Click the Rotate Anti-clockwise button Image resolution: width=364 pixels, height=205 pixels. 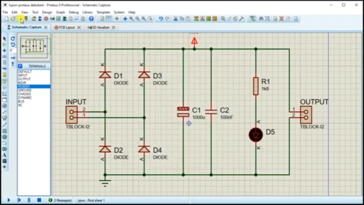[13, 45]
